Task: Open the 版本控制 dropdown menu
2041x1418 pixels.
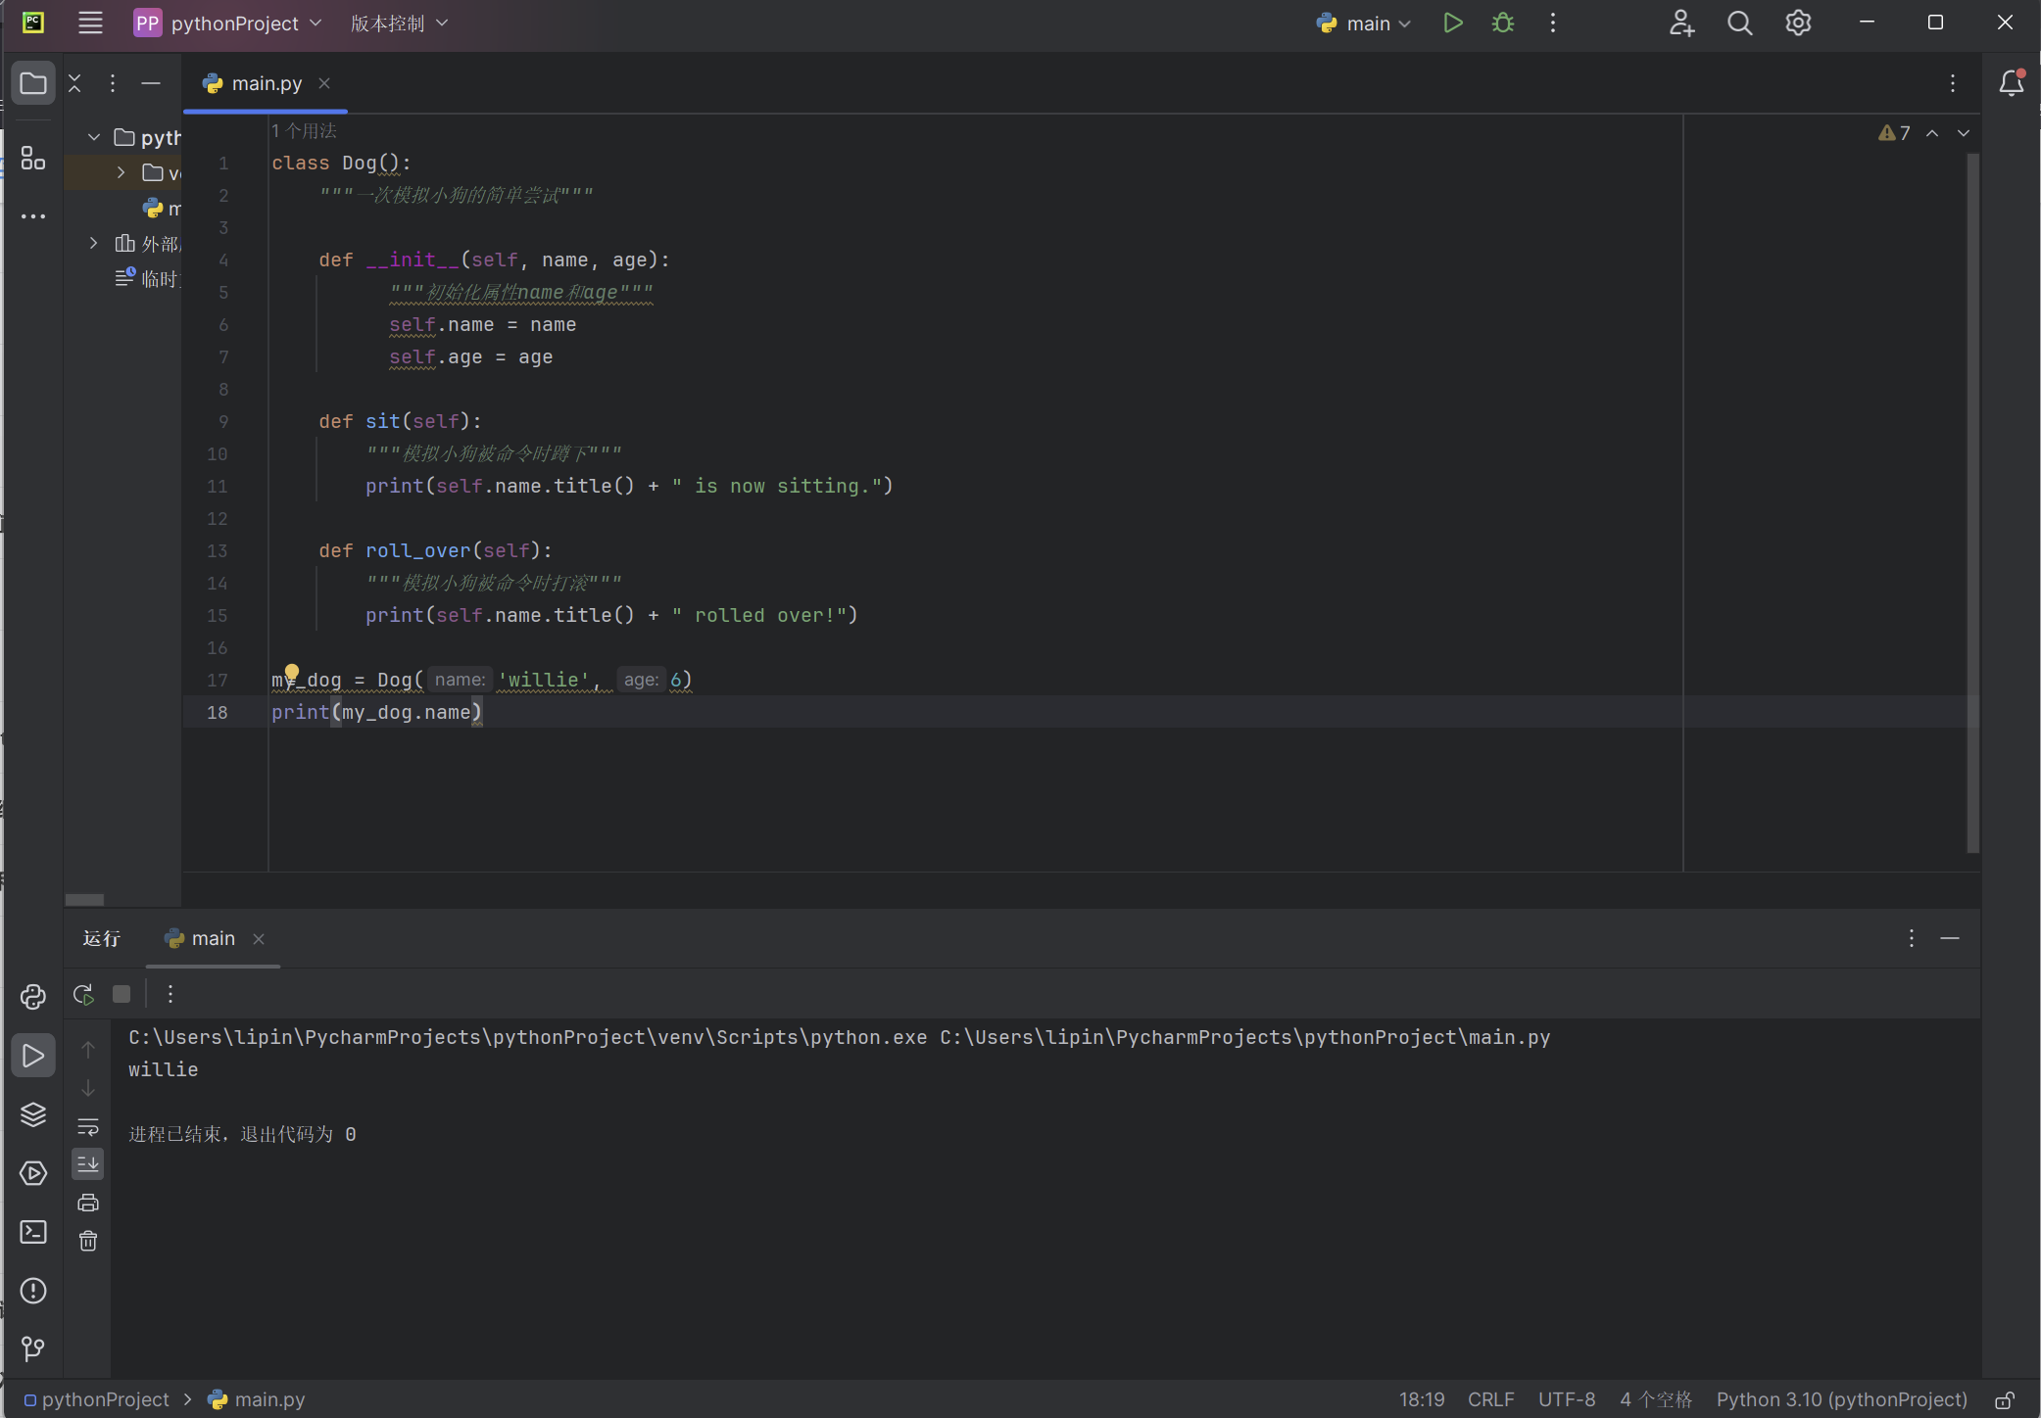Action: [x=399, y=23]
